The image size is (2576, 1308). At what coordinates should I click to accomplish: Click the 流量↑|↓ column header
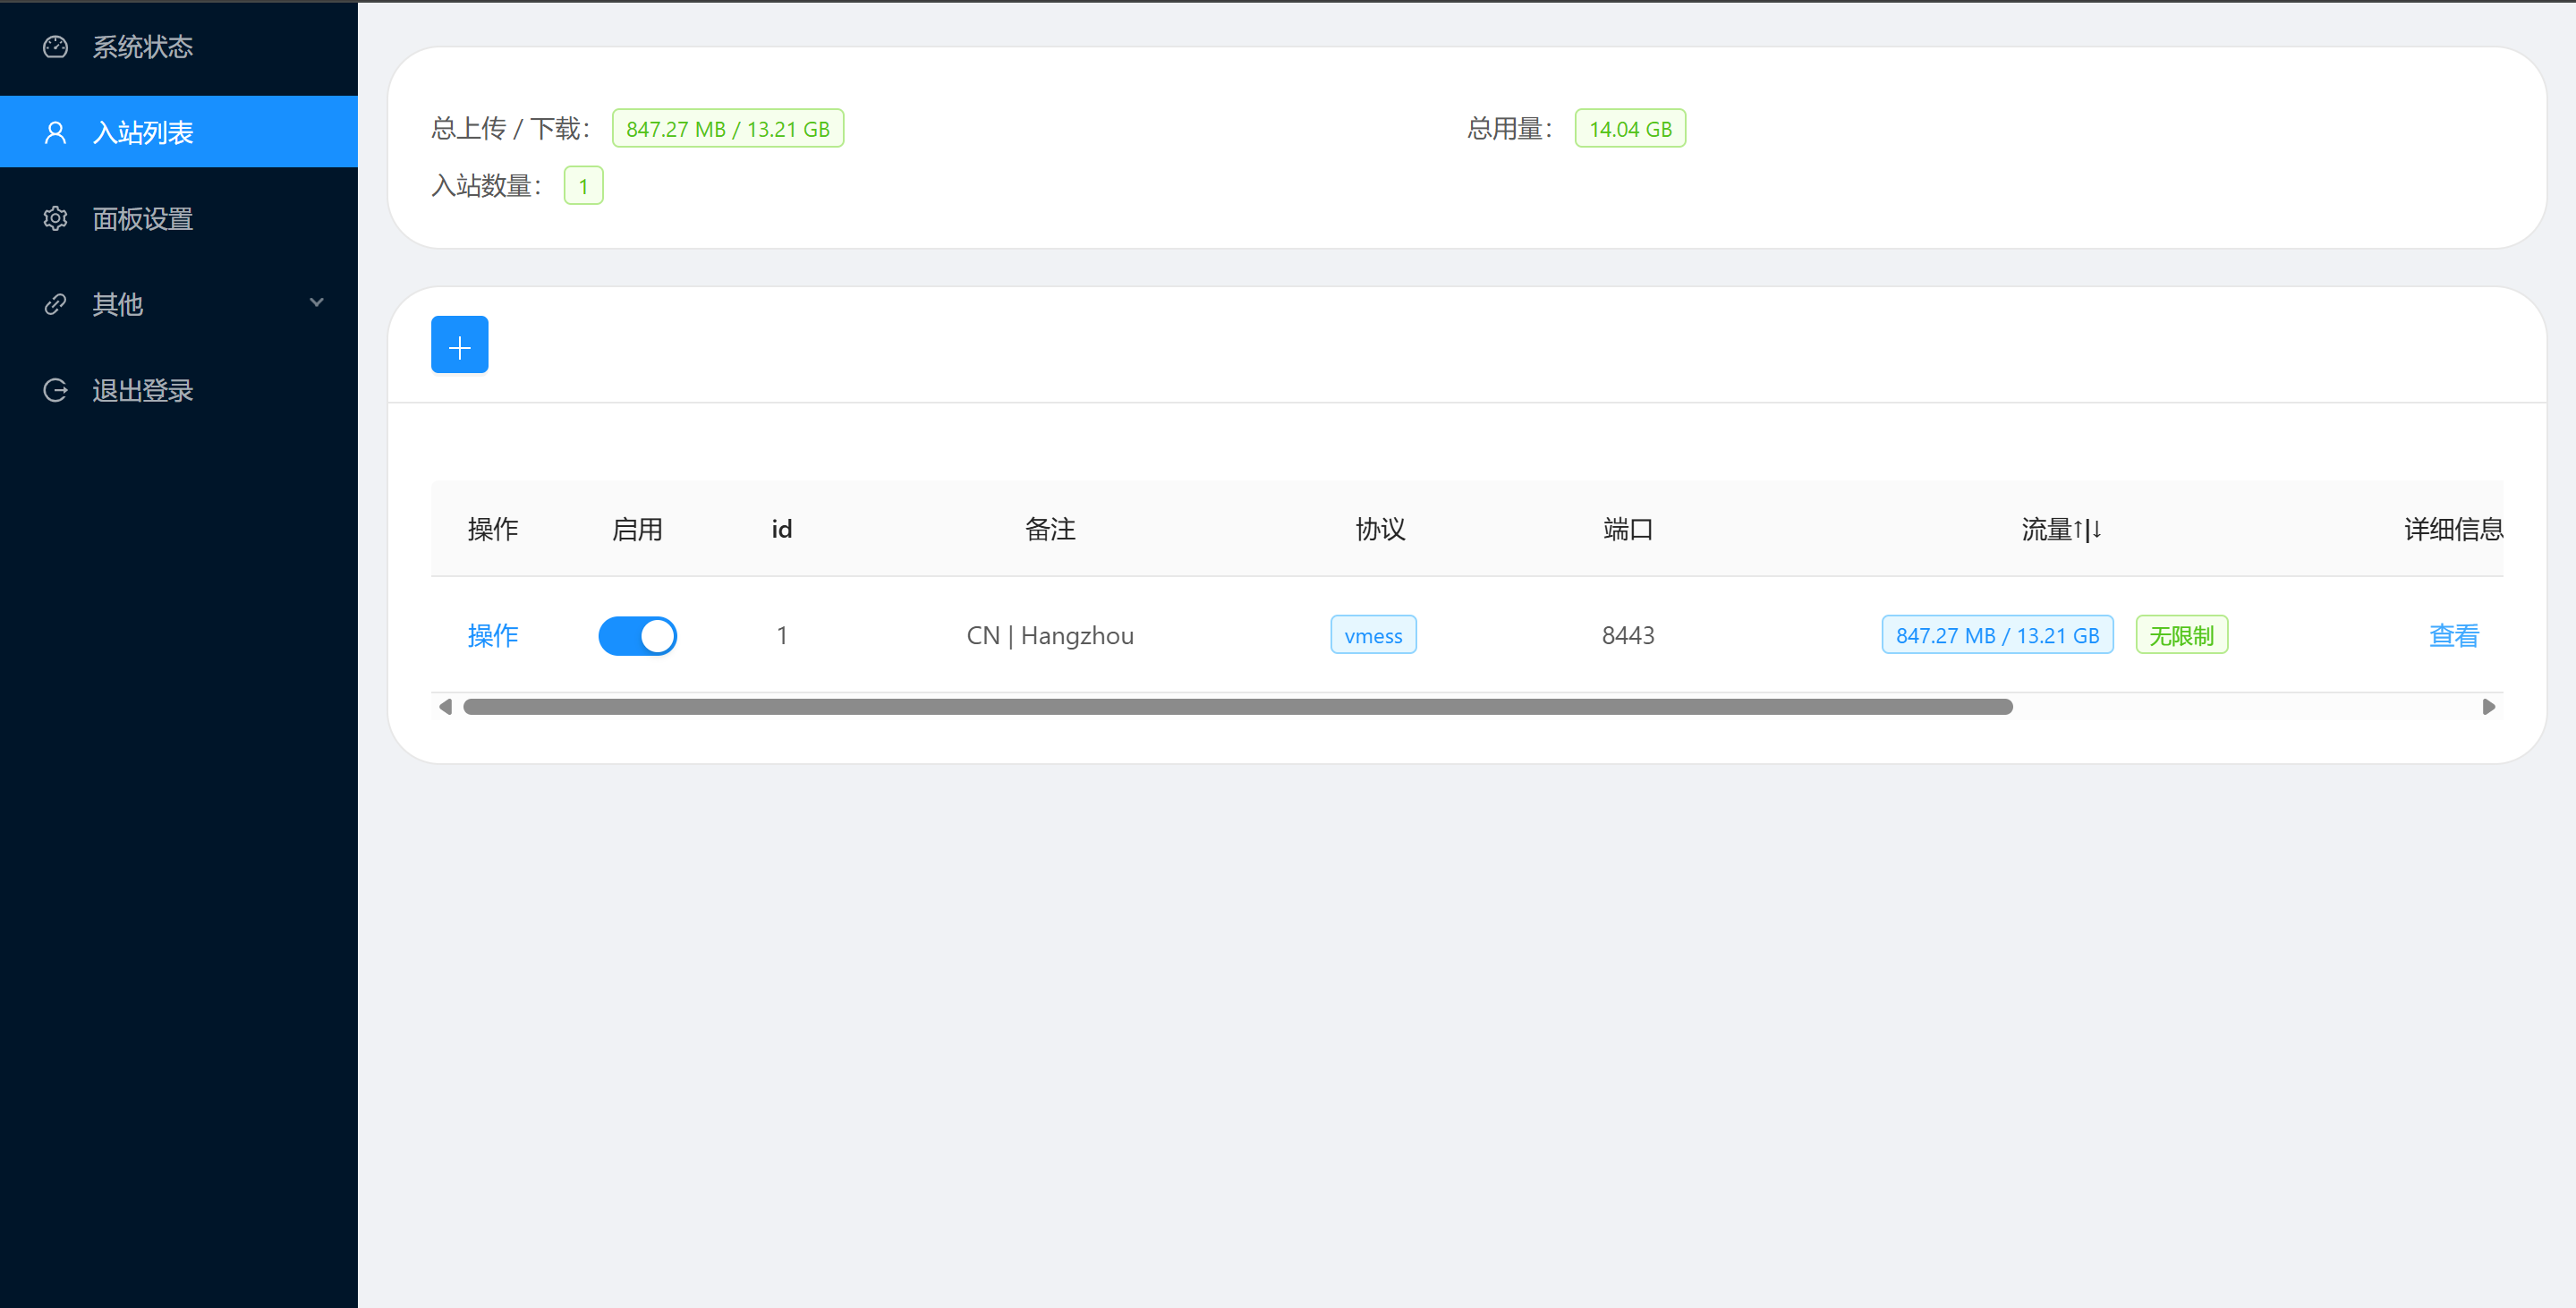[2060, 529]
